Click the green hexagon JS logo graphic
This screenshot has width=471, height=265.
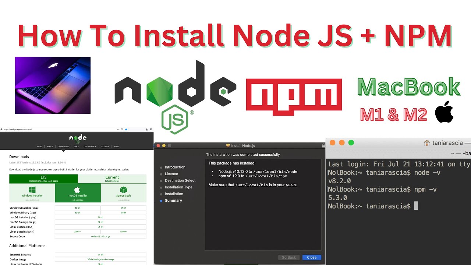pyautogui.click(x=175, y=119)
